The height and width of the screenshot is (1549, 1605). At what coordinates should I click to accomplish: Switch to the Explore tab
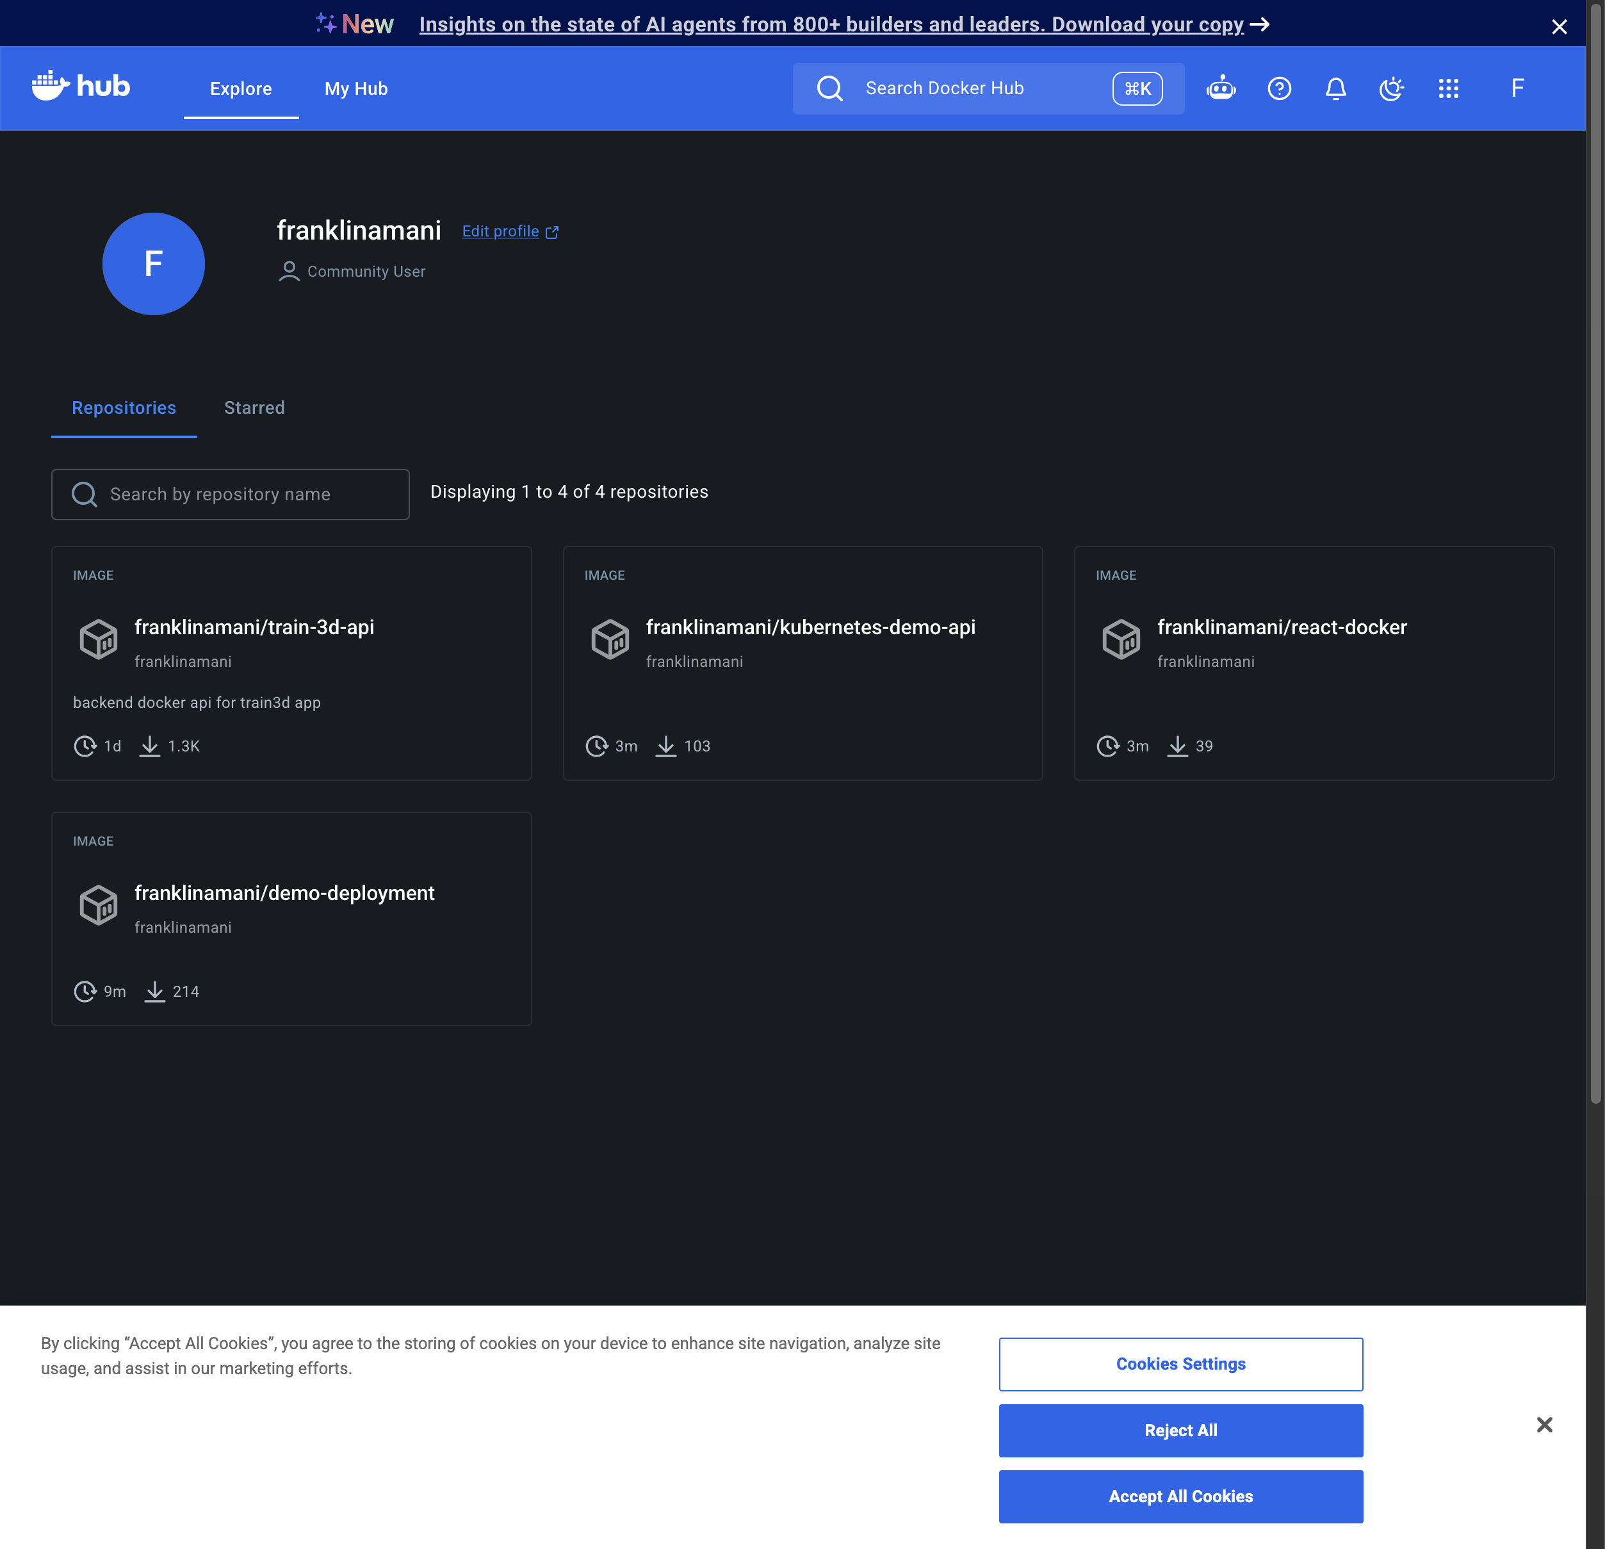pyautogui.click(x=241, y=88)
